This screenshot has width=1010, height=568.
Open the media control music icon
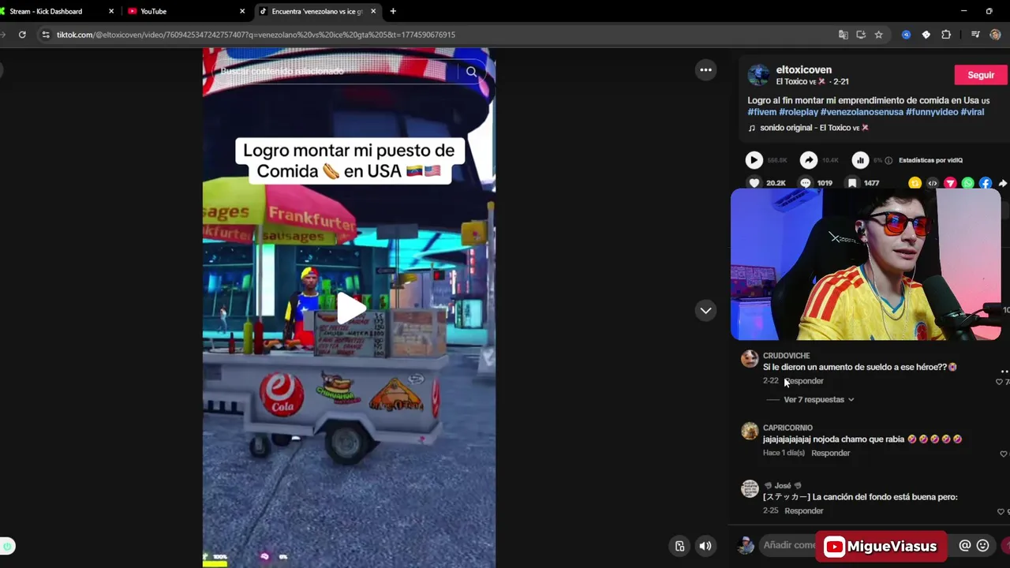click(x=975, y=35)
